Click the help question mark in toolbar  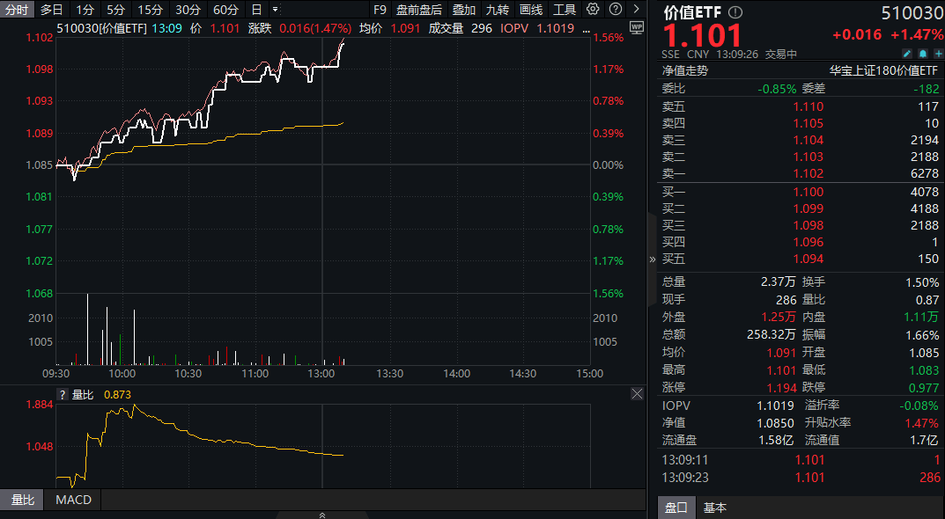tap(615, 10)
